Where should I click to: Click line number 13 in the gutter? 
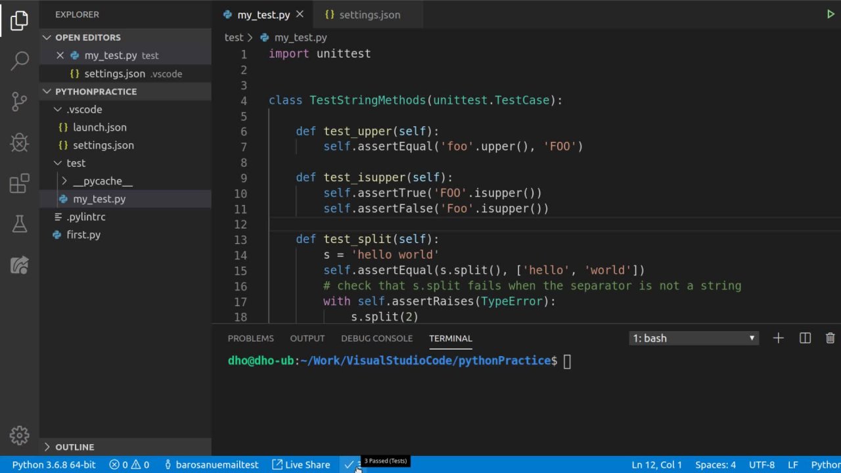tap(240, 239)
